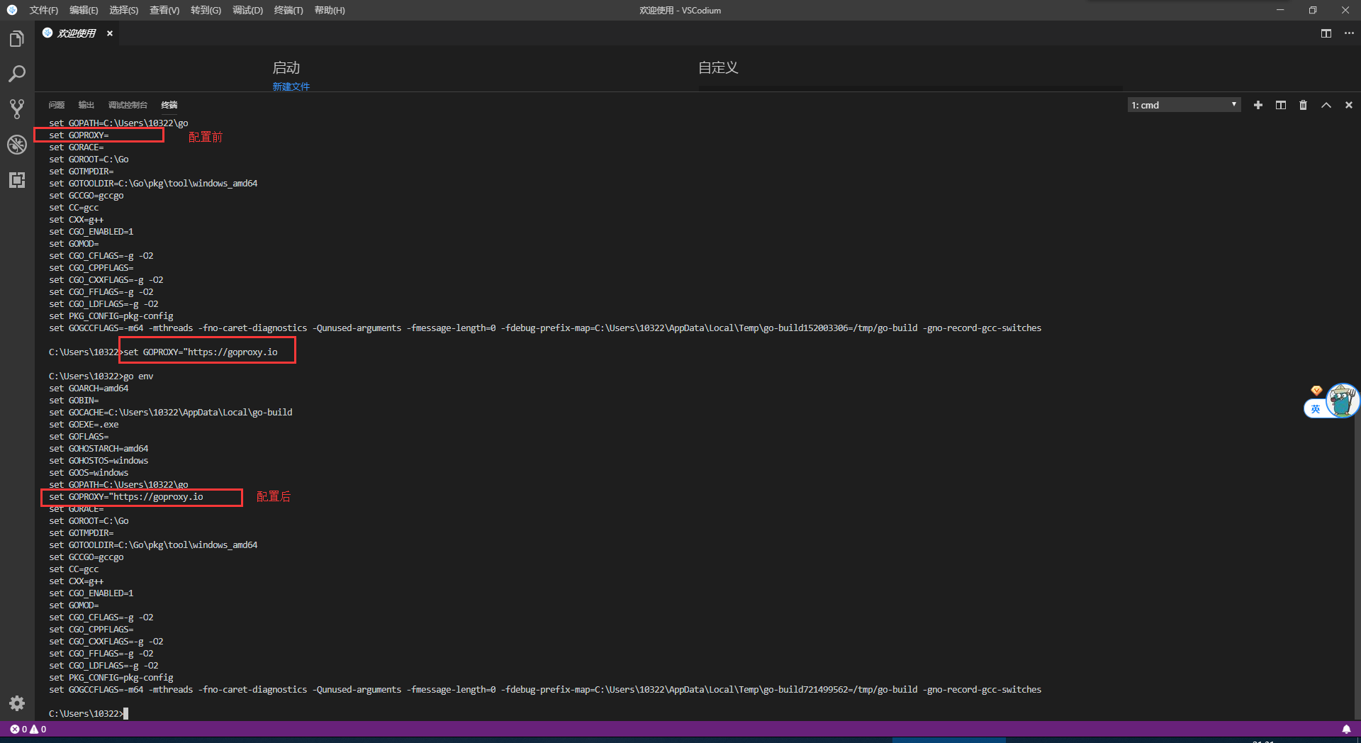1361x743 pixels.
Task: Open the Explorer sidebar icon
Action: pyautogui.click(x=17, y=39)
